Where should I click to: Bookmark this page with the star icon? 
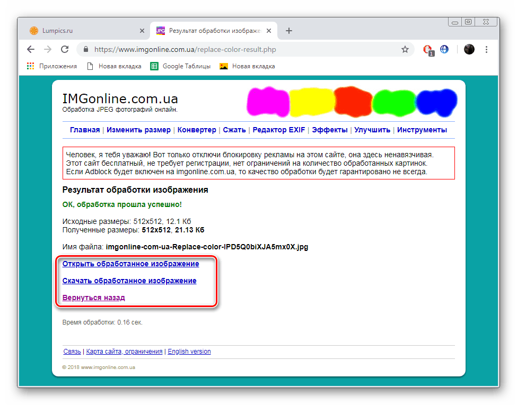[405, 49]
